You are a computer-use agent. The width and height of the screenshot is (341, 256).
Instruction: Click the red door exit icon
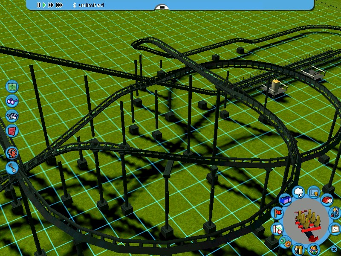pos(12,131)
